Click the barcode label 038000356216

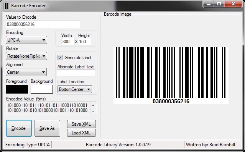point(171,101)
